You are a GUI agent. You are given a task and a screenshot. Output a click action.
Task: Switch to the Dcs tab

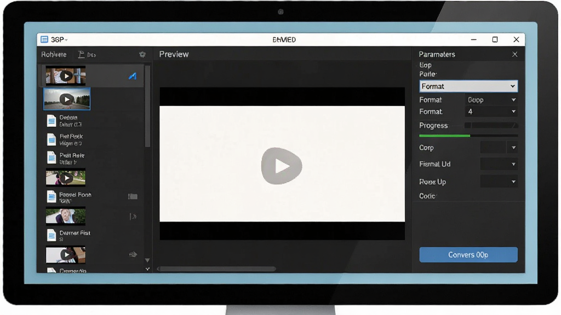87,55
